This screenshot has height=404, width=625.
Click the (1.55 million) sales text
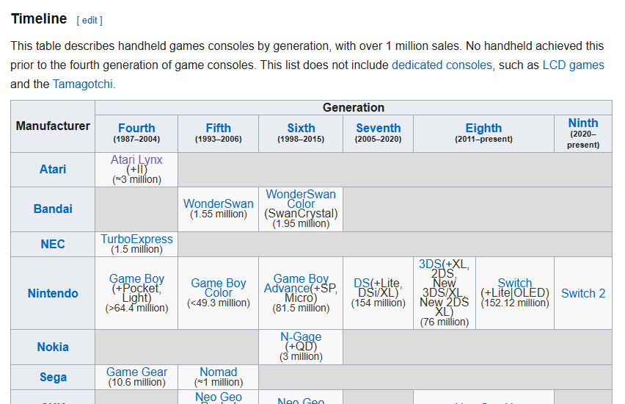[x=218, y=214]
